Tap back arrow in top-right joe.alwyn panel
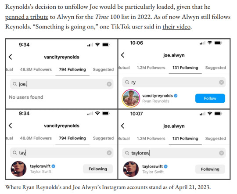 [123, 55]
